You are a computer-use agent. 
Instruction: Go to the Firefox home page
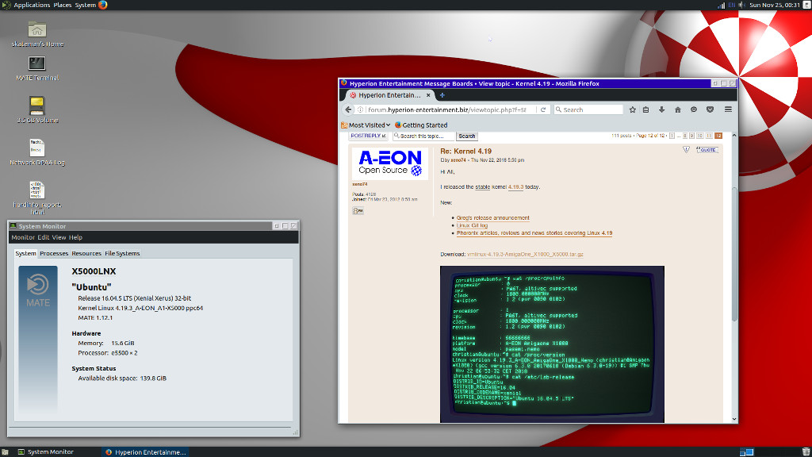pyautogui.click(x=678, y=109)
